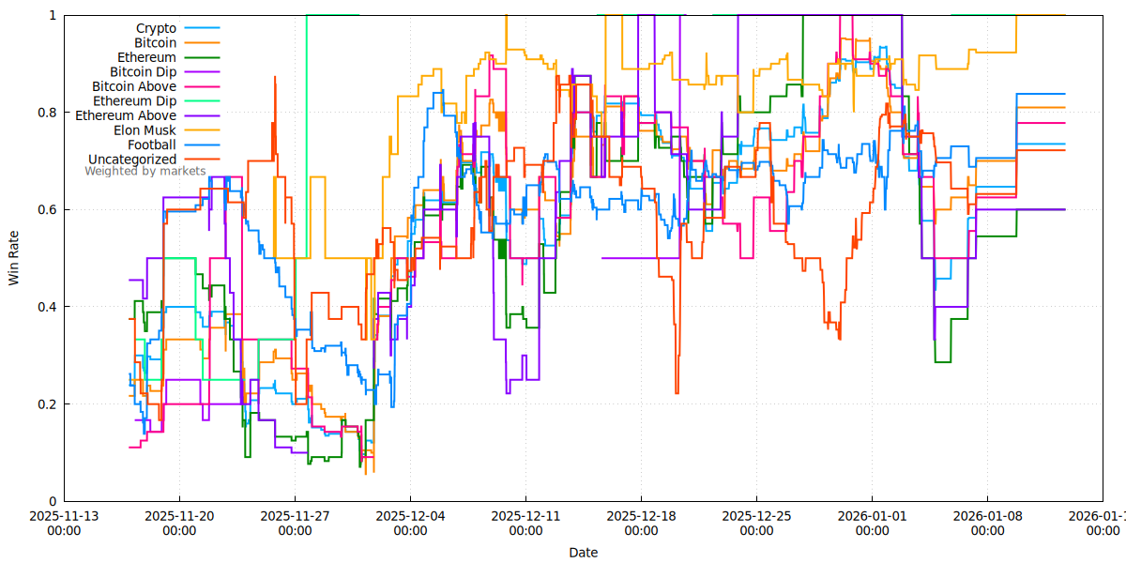The image size is (1126, 563).
Task: Select the "Ethereum Above" legend label
Action: pos(130,114)
